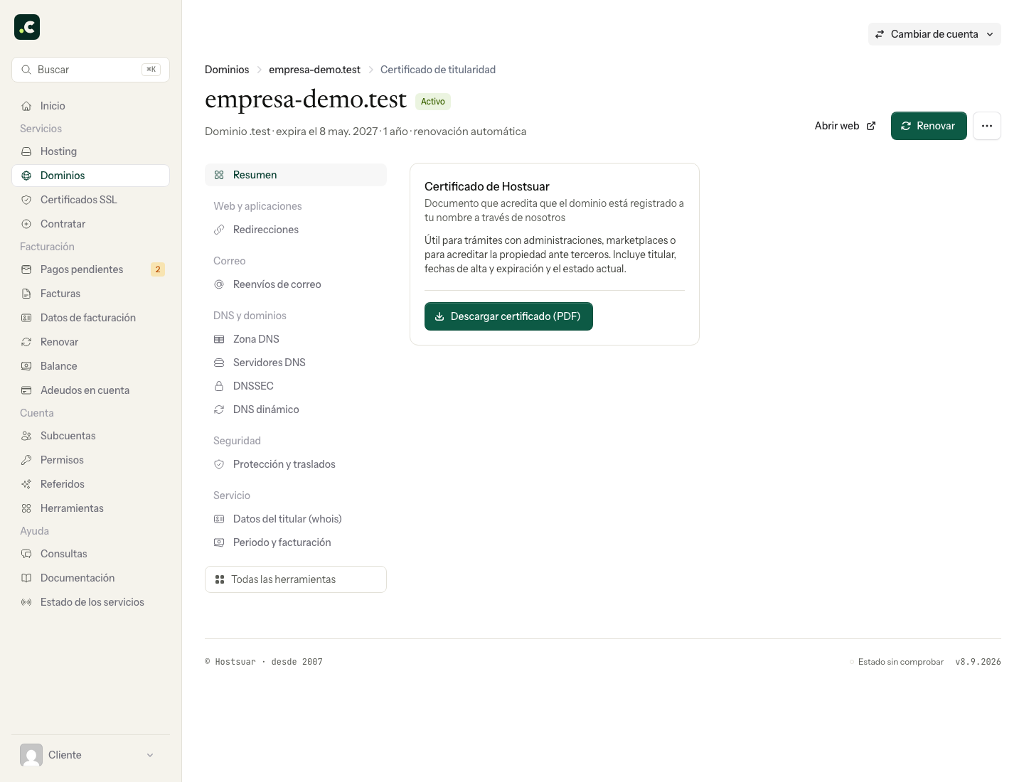The height and width of the screenshot is (782, 1024).
Task: Click the Cliente avatar image
Action: point(31,755)
